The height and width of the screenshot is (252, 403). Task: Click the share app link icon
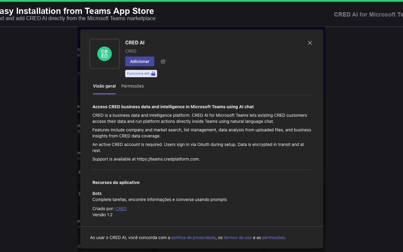tap(163, 61)
